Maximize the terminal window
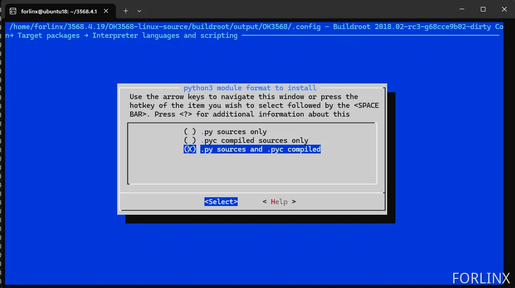Viewport: 515px width, 288px height. point(483,9)
